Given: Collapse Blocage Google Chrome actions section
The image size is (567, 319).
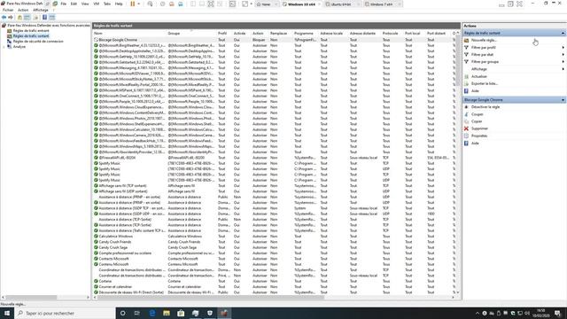Looking at the screenshot, I should (563, 100).
